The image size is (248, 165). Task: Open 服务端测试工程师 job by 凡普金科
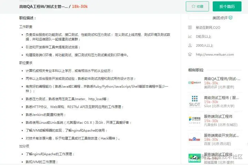tap(218, 116)
